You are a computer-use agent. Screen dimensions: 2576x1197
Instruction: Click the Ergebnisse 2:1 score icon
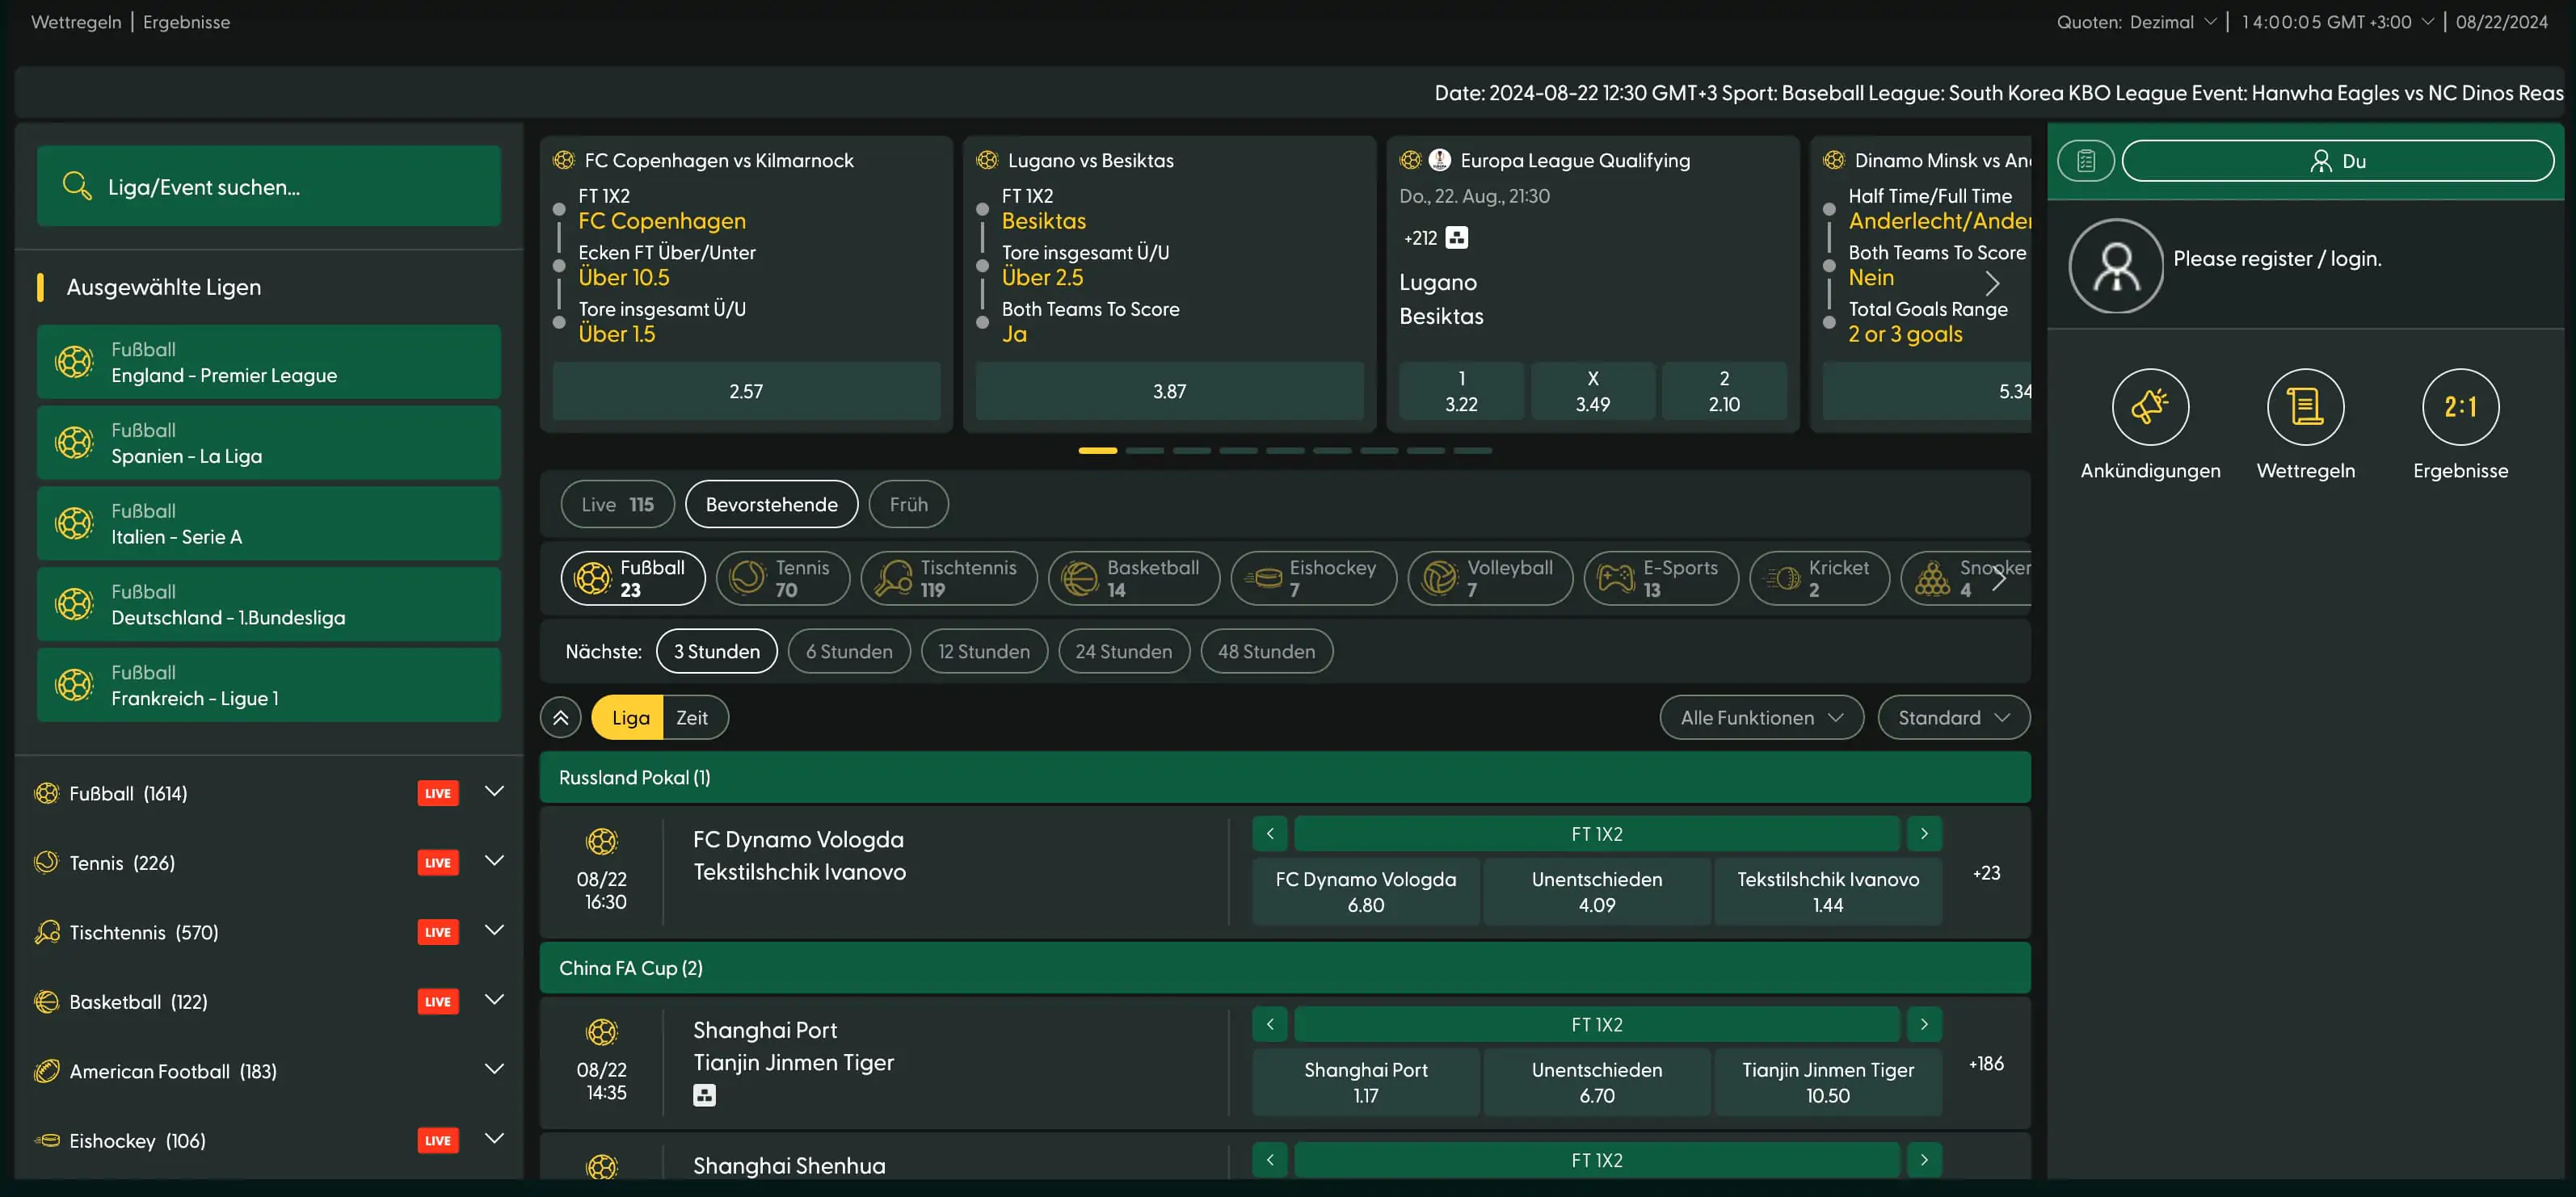pos(2459,406)
